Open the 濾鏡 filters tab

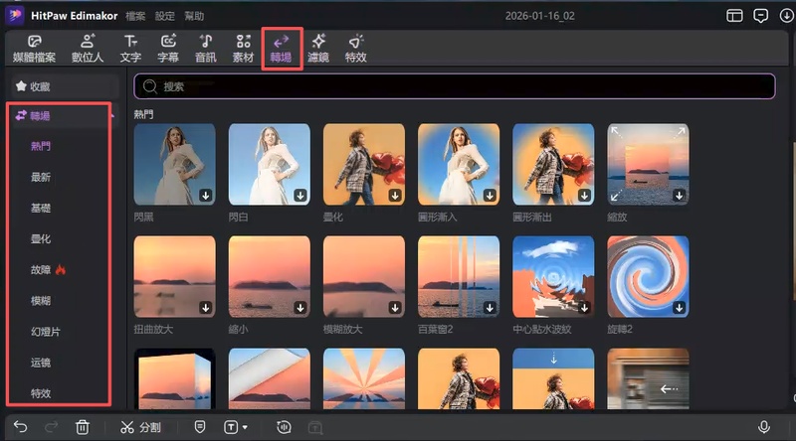(x=318, y=49)
